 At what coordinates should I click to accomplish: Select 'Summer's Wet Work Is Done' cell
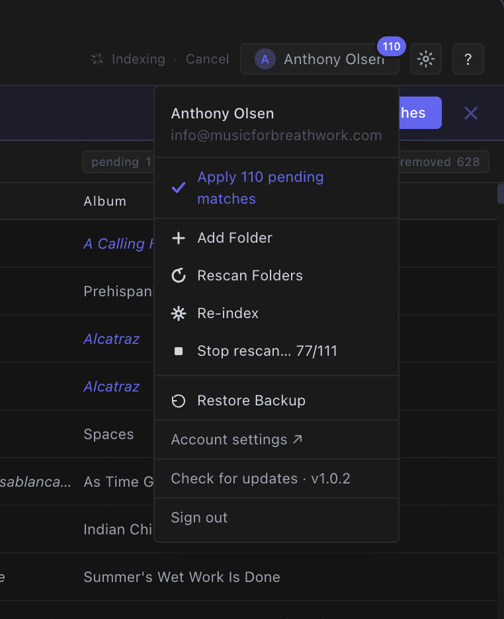click(182, 577)
